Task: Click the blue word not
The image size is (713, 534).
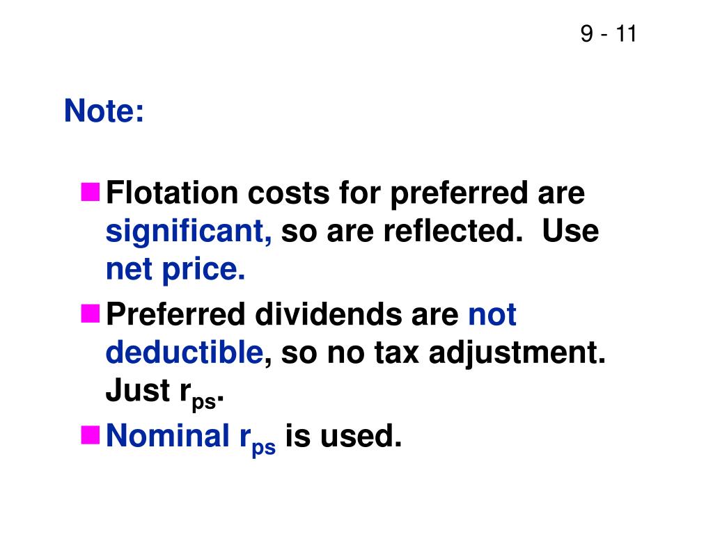Action: point(492,314)
